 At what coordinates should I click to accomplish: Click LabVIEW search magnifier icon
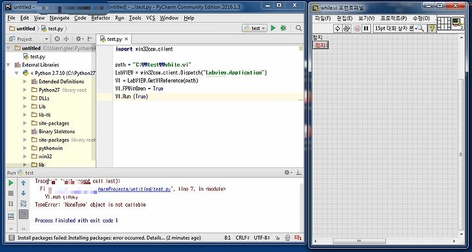pos(420,29)
